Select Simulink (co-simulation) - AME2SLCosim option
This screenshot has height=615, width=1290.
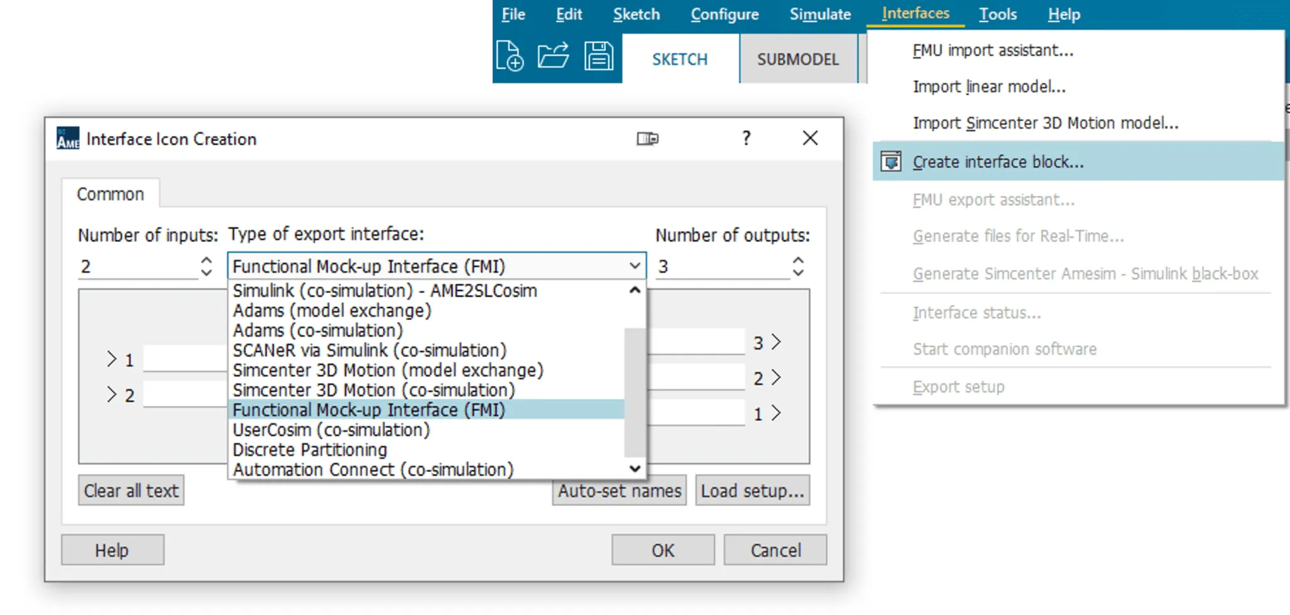(x=426, y=290)
